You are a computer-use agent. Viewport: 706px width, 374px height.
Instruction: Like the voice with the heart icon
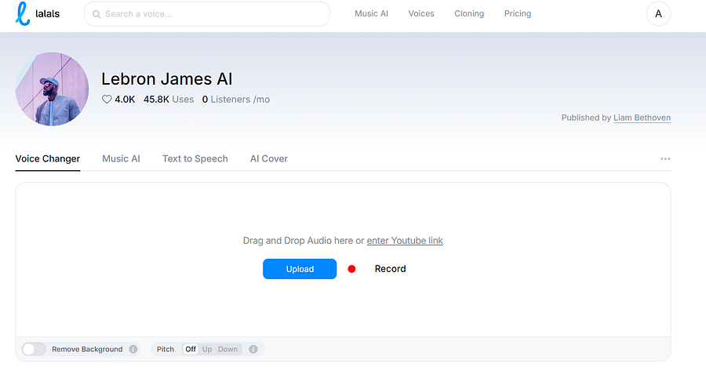tap(107, 100)
